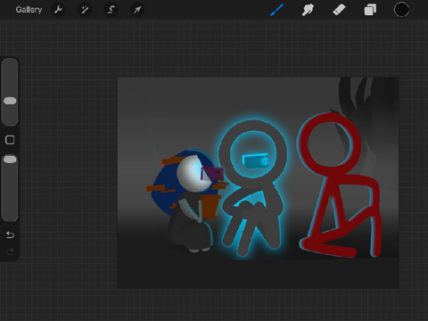The image size is (428, 321).
Task: Open the black color picker circle
Action: tap(401, 10)
